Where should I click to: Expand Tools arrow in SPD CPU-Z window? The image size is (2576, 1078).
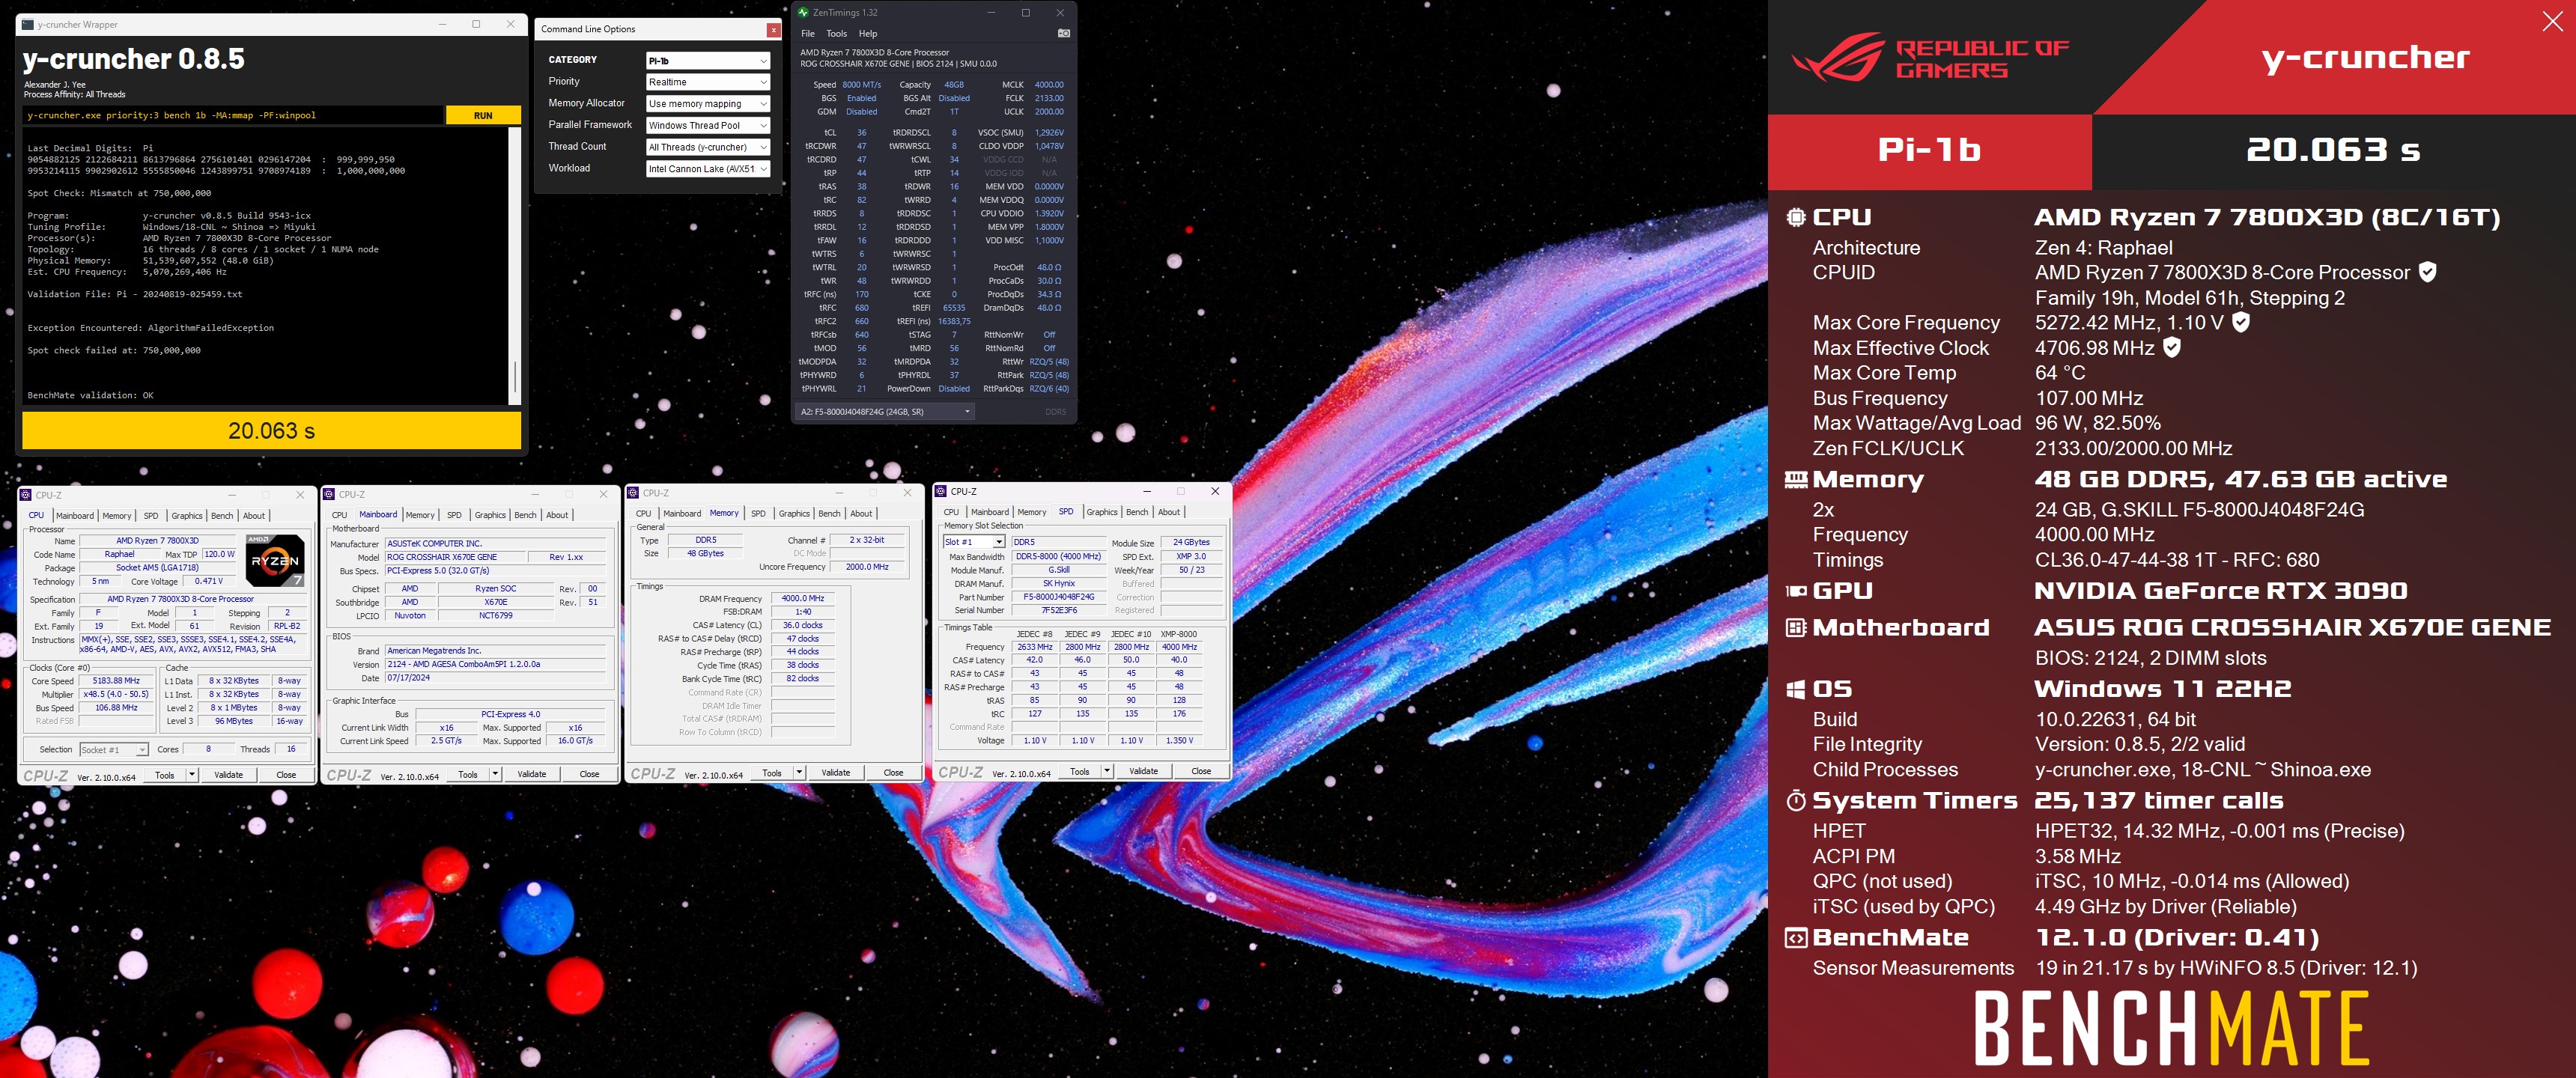[1107, 772]
